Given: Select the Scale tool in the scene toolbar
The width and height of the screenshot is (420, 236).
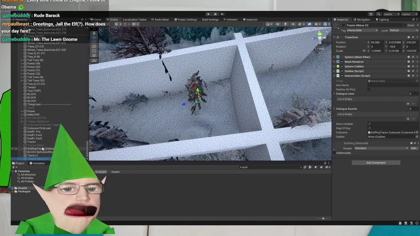Looking at the screenshot, I should [x=94, y=47].
